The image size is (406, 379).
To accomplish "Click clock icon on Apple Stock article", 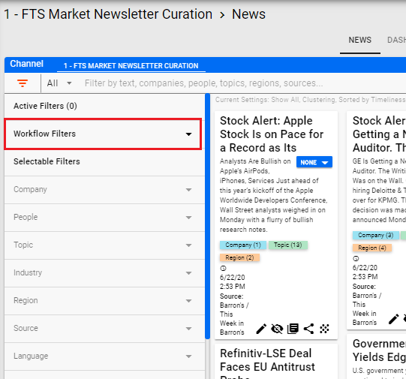I will [223, 269].
